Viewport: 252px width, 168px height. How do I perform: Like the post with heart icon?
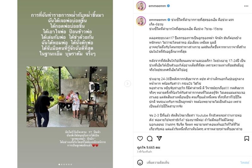[x=140, y=138]
